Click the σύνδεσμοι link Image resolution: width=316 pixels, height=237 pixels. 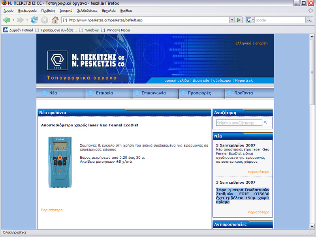pos(222,81)
